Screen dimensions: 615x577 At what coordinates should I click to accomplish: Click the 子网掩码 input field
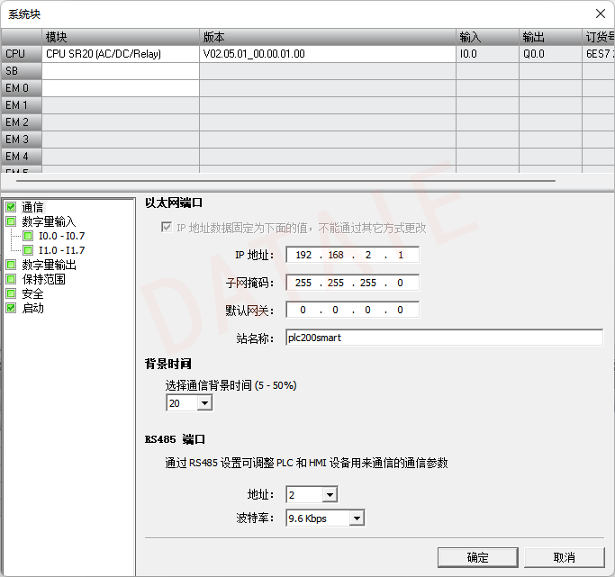(x=352, y=283)
